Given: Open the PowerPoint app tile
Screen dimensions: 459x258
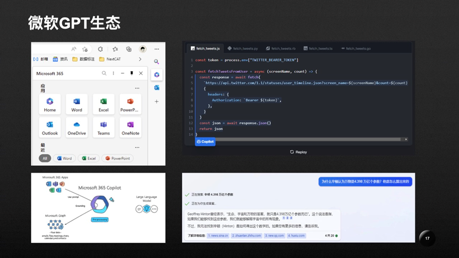Looking at the screenshot, I should coord(130,104).
